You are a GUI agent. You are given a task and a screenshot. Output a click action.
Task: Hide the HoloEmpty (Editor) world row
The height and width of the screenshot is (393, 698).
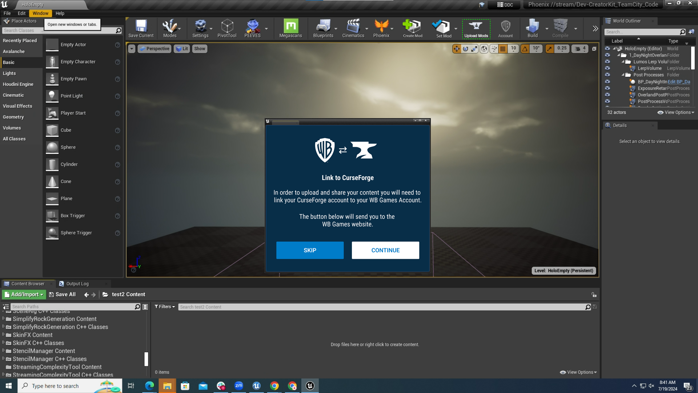607,49
